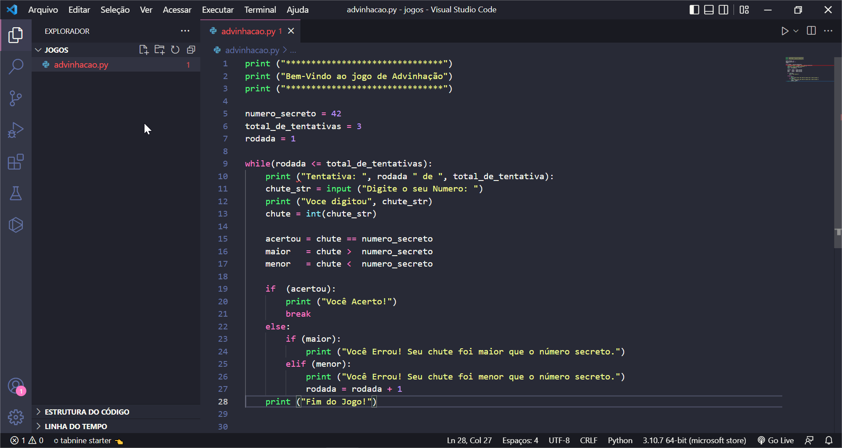Screen dimensions: 842x448
Task: Click the Python icon in breadcrumb
Action: (217, 50)
